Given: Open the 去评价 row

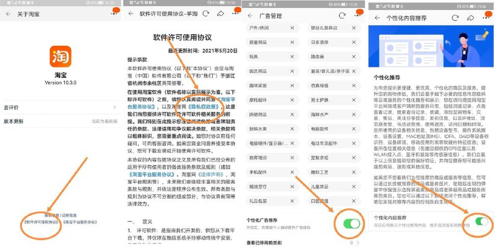Looking at the screenshot, I should point(60,107).
